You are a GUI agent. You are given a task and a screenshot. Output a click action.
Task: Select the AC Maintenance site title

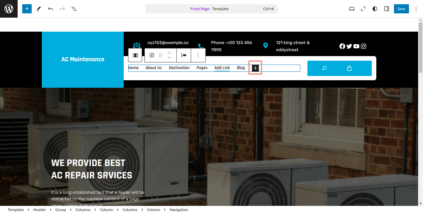(83, 59)
